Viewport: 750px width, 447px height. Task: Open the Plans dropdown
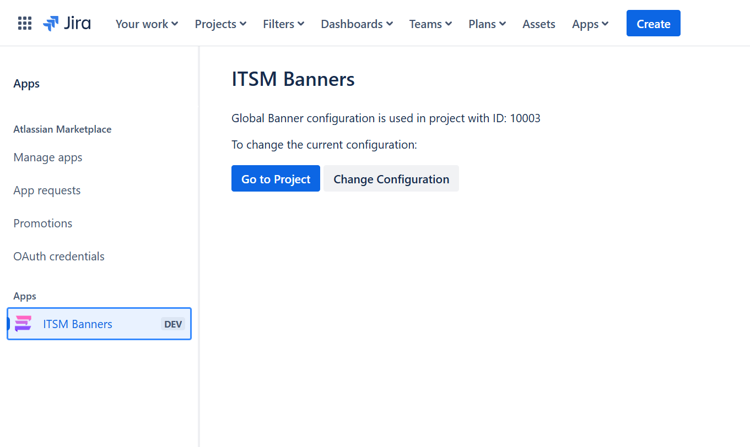coord(487,24)
